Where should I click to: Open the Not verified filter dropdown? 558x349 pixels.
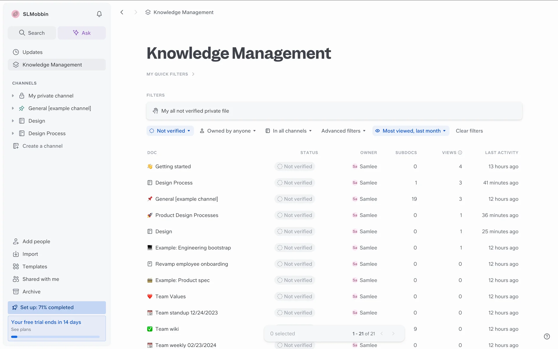[170, 131]
